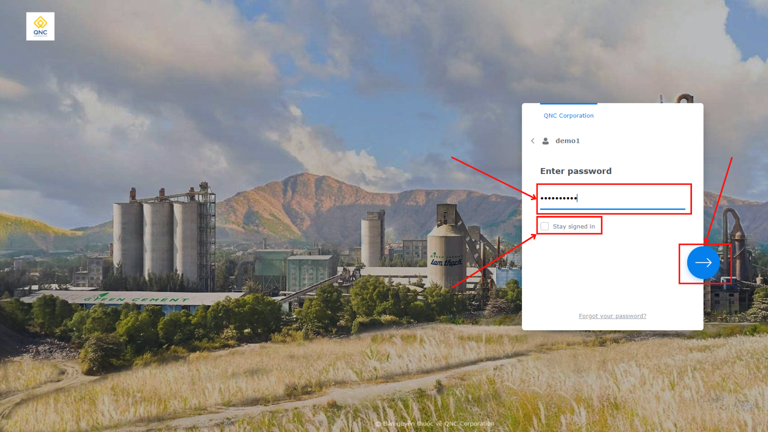Select the QNC Corporation tab

pos(568,116)
